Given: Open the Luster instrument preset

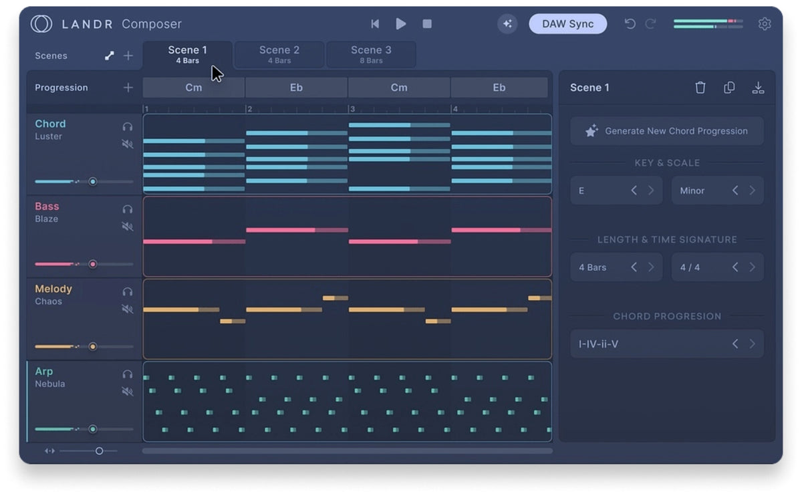Looking at the screenshot, I should pyautogui.click(x=48, y=136).
